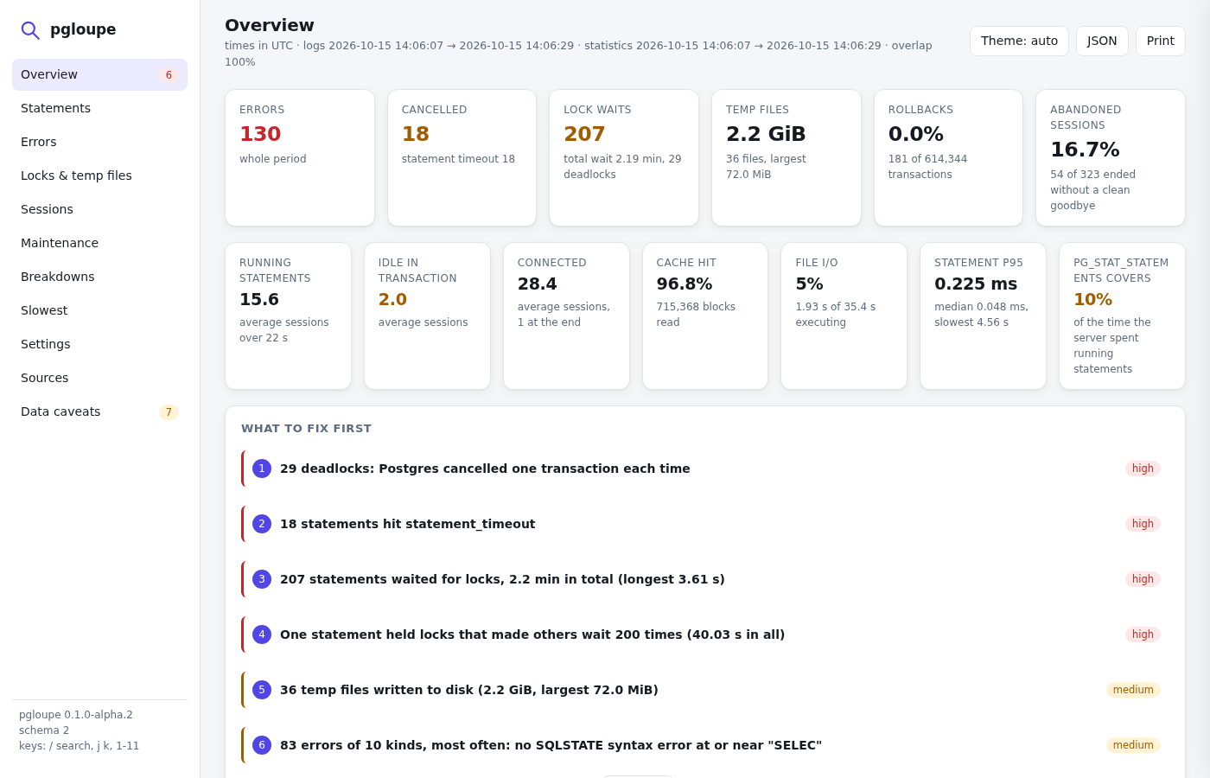The width and height of the screenshot is (1210, 778).
Task: Expand the 29 deadlocks finding
Action: pyautogui.click(x=705, y=469)
